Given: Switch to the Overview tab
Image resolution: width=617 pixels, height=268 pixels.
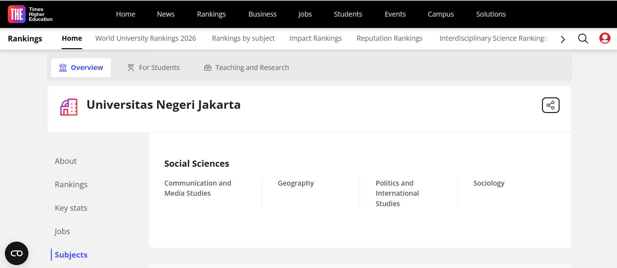Looking at the screenshot, I should pyautogui.click(x=81, y=68).
